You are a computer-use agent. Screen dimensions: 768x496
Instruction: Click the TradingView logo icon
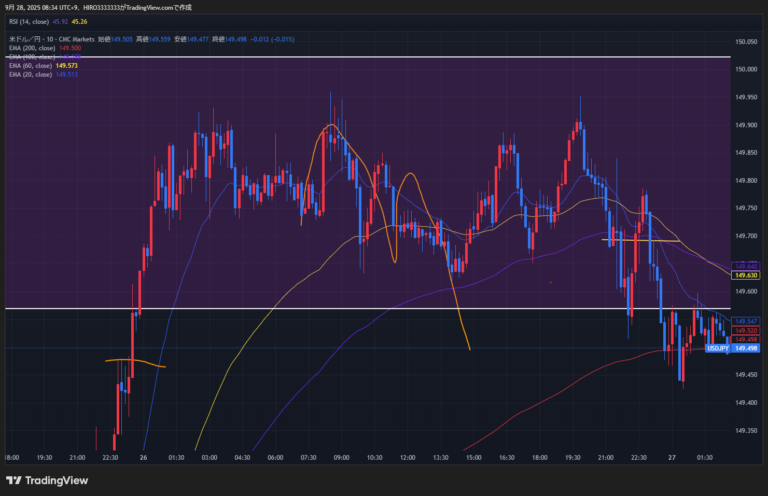point(14,480)
